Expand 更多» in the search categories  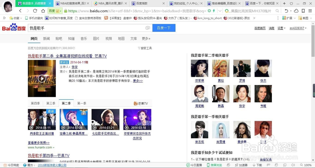pos(146,38)
